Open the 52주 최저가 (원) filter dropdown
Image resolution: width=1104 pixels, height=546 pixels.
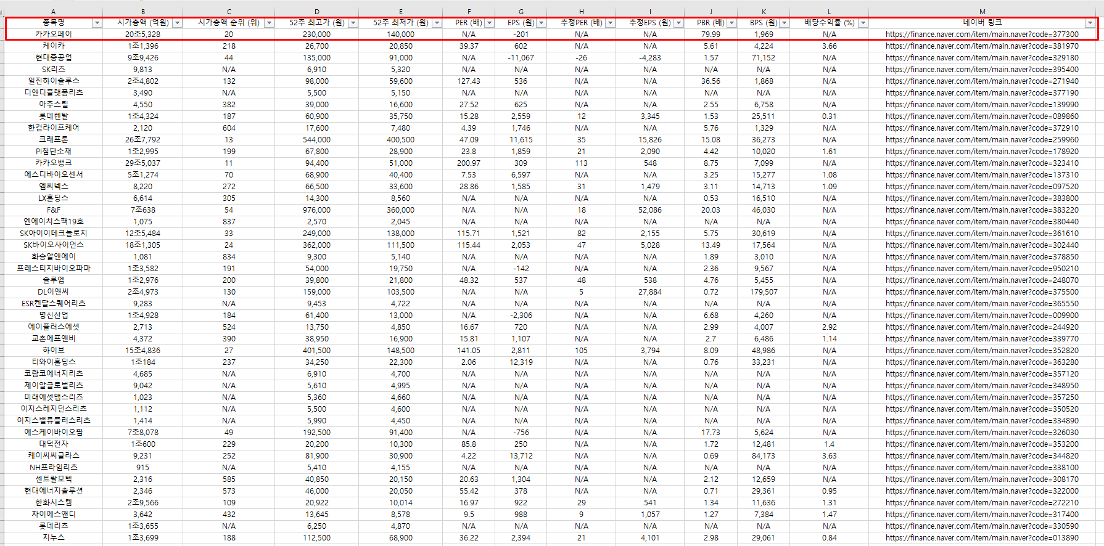[x=437, y=23]
